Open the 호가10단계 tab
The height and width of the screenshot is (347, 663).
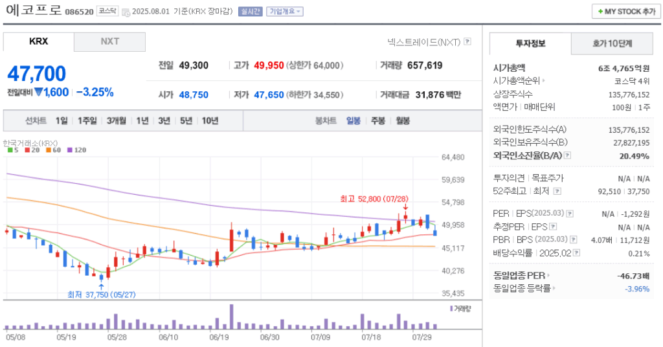click(x=612, y=43)
